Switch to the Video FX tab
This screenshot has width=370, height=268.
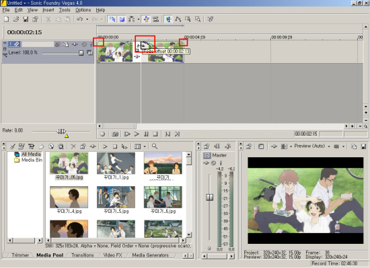tap(112, 255)
